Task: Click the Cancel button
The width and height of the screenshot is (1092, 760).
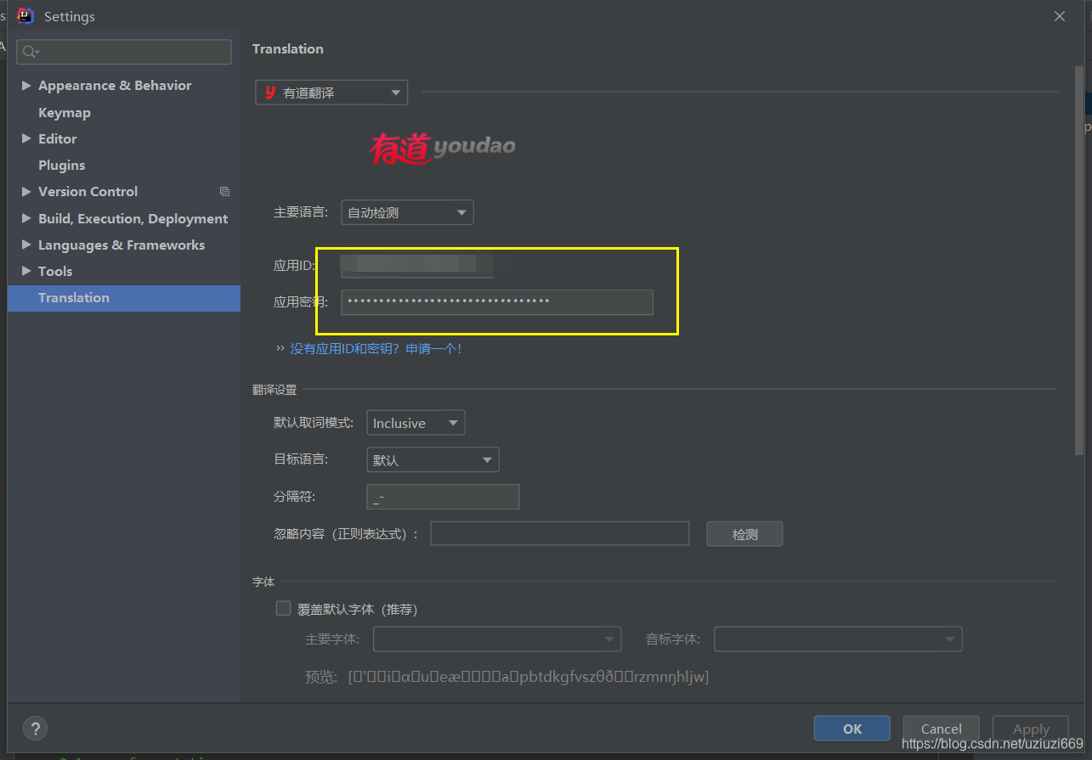Action: click(x=942, y=729)
